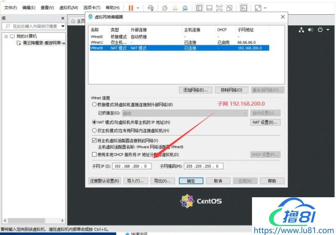336x235 pixels.
Task: Click the NAT 设置(S)... button
Action: 265,122
